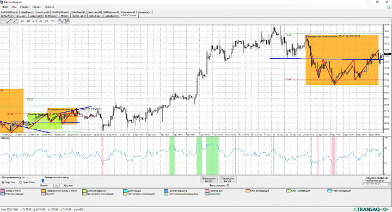Switch to the Аэрофлот H1 tab
392x212 pixels.
[x=112, y=16]
